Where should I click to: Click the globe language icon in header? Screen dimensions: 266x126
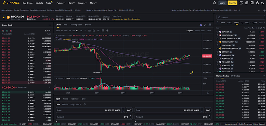pos(247,3)
